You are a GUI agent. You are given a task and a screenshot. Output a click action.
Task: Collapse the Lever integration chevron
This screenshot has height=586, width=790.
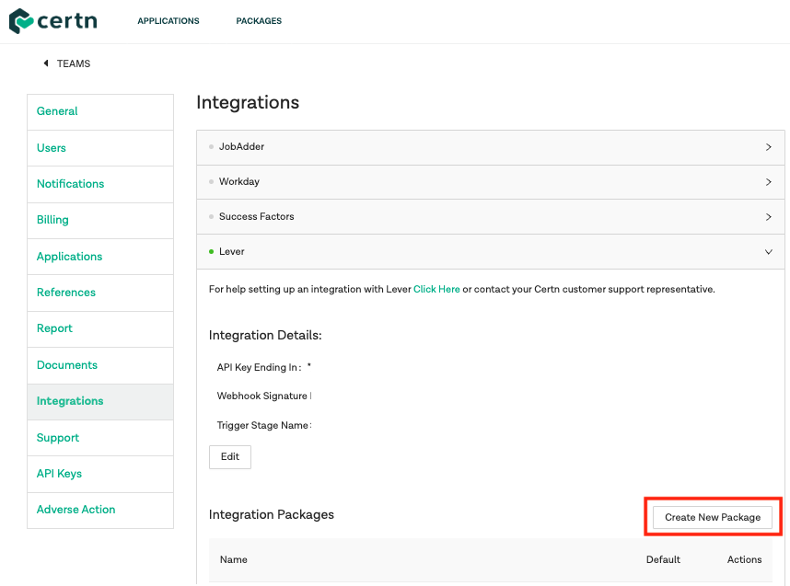(768, 252)
